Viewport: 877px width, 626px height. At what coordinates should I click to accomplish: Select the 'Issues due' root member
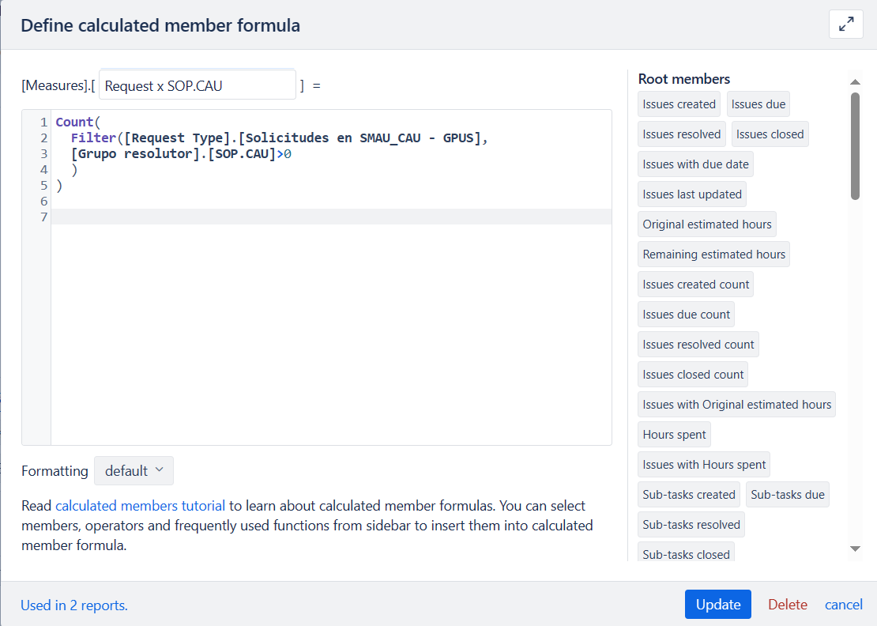click(758, 104)
